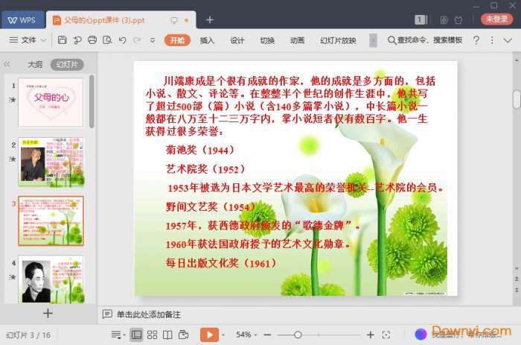
Task: Click the fit slide to window icon
Action: tap(386, 335)
